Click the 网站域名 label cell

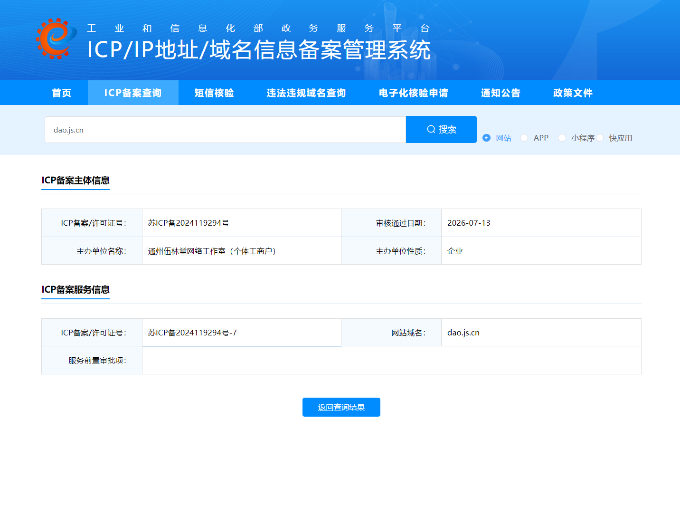pyautogui.click(x=391, y=333)
